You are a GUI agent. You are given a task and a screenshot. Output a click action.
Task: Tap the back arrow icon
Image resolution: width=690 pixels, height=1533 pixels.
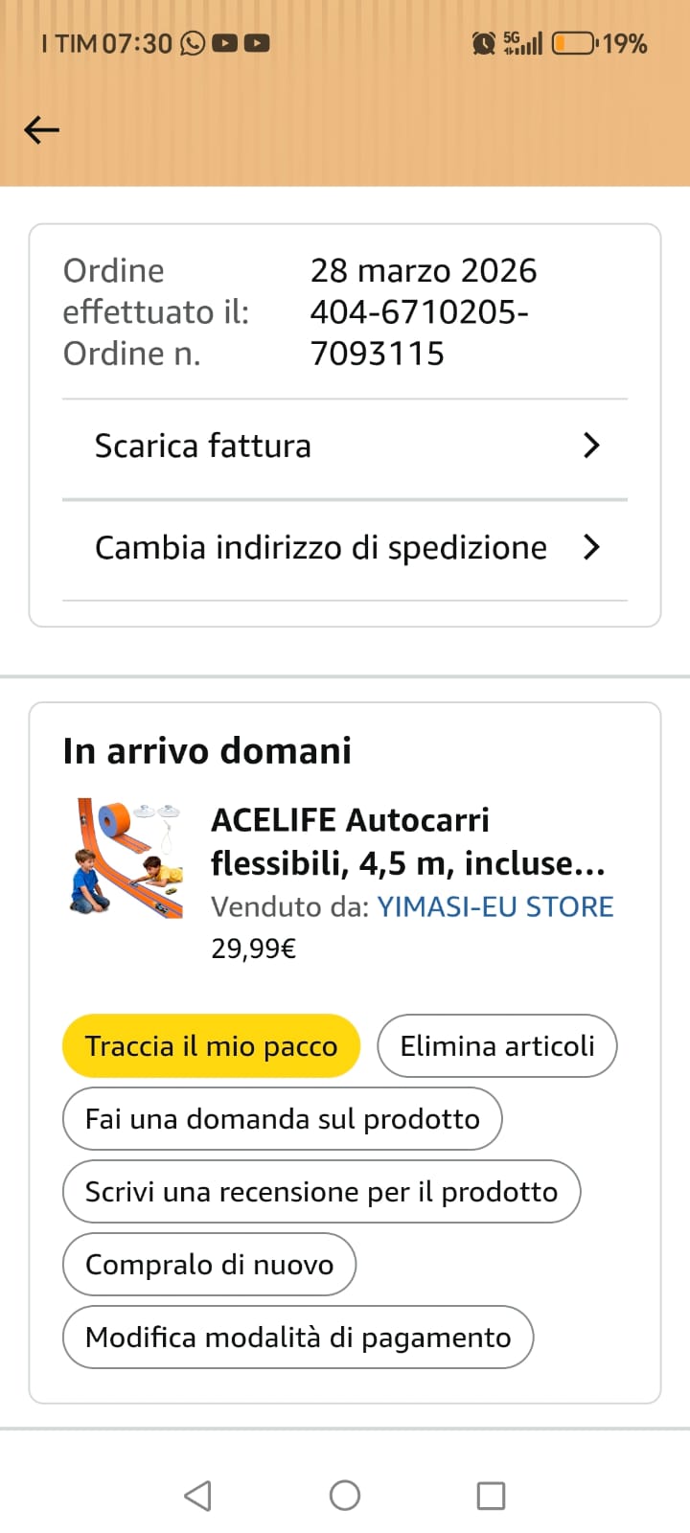click(x=41, y=129)
